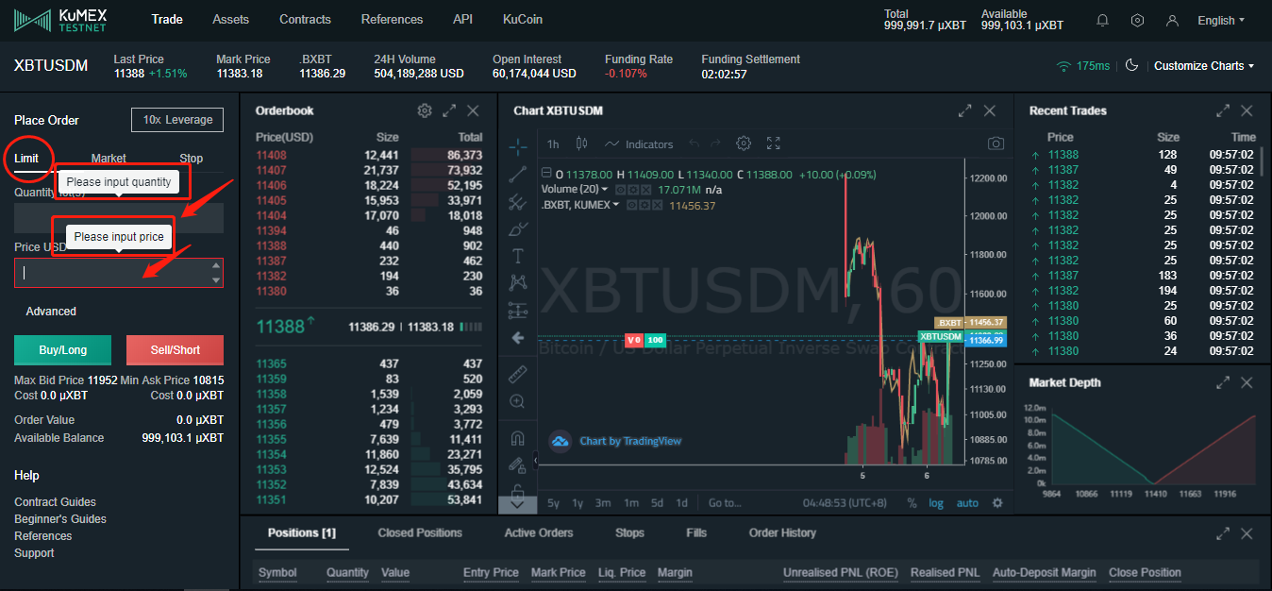Toggle percentage scale on chart
Viewport: 1272px width, 591px height.
pos(912,503)
